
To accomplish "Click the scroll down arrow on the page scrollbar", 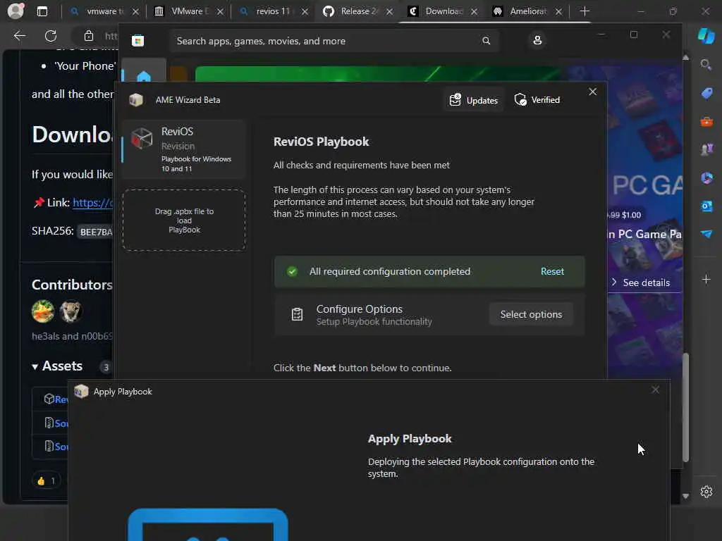I will (685, 496).
